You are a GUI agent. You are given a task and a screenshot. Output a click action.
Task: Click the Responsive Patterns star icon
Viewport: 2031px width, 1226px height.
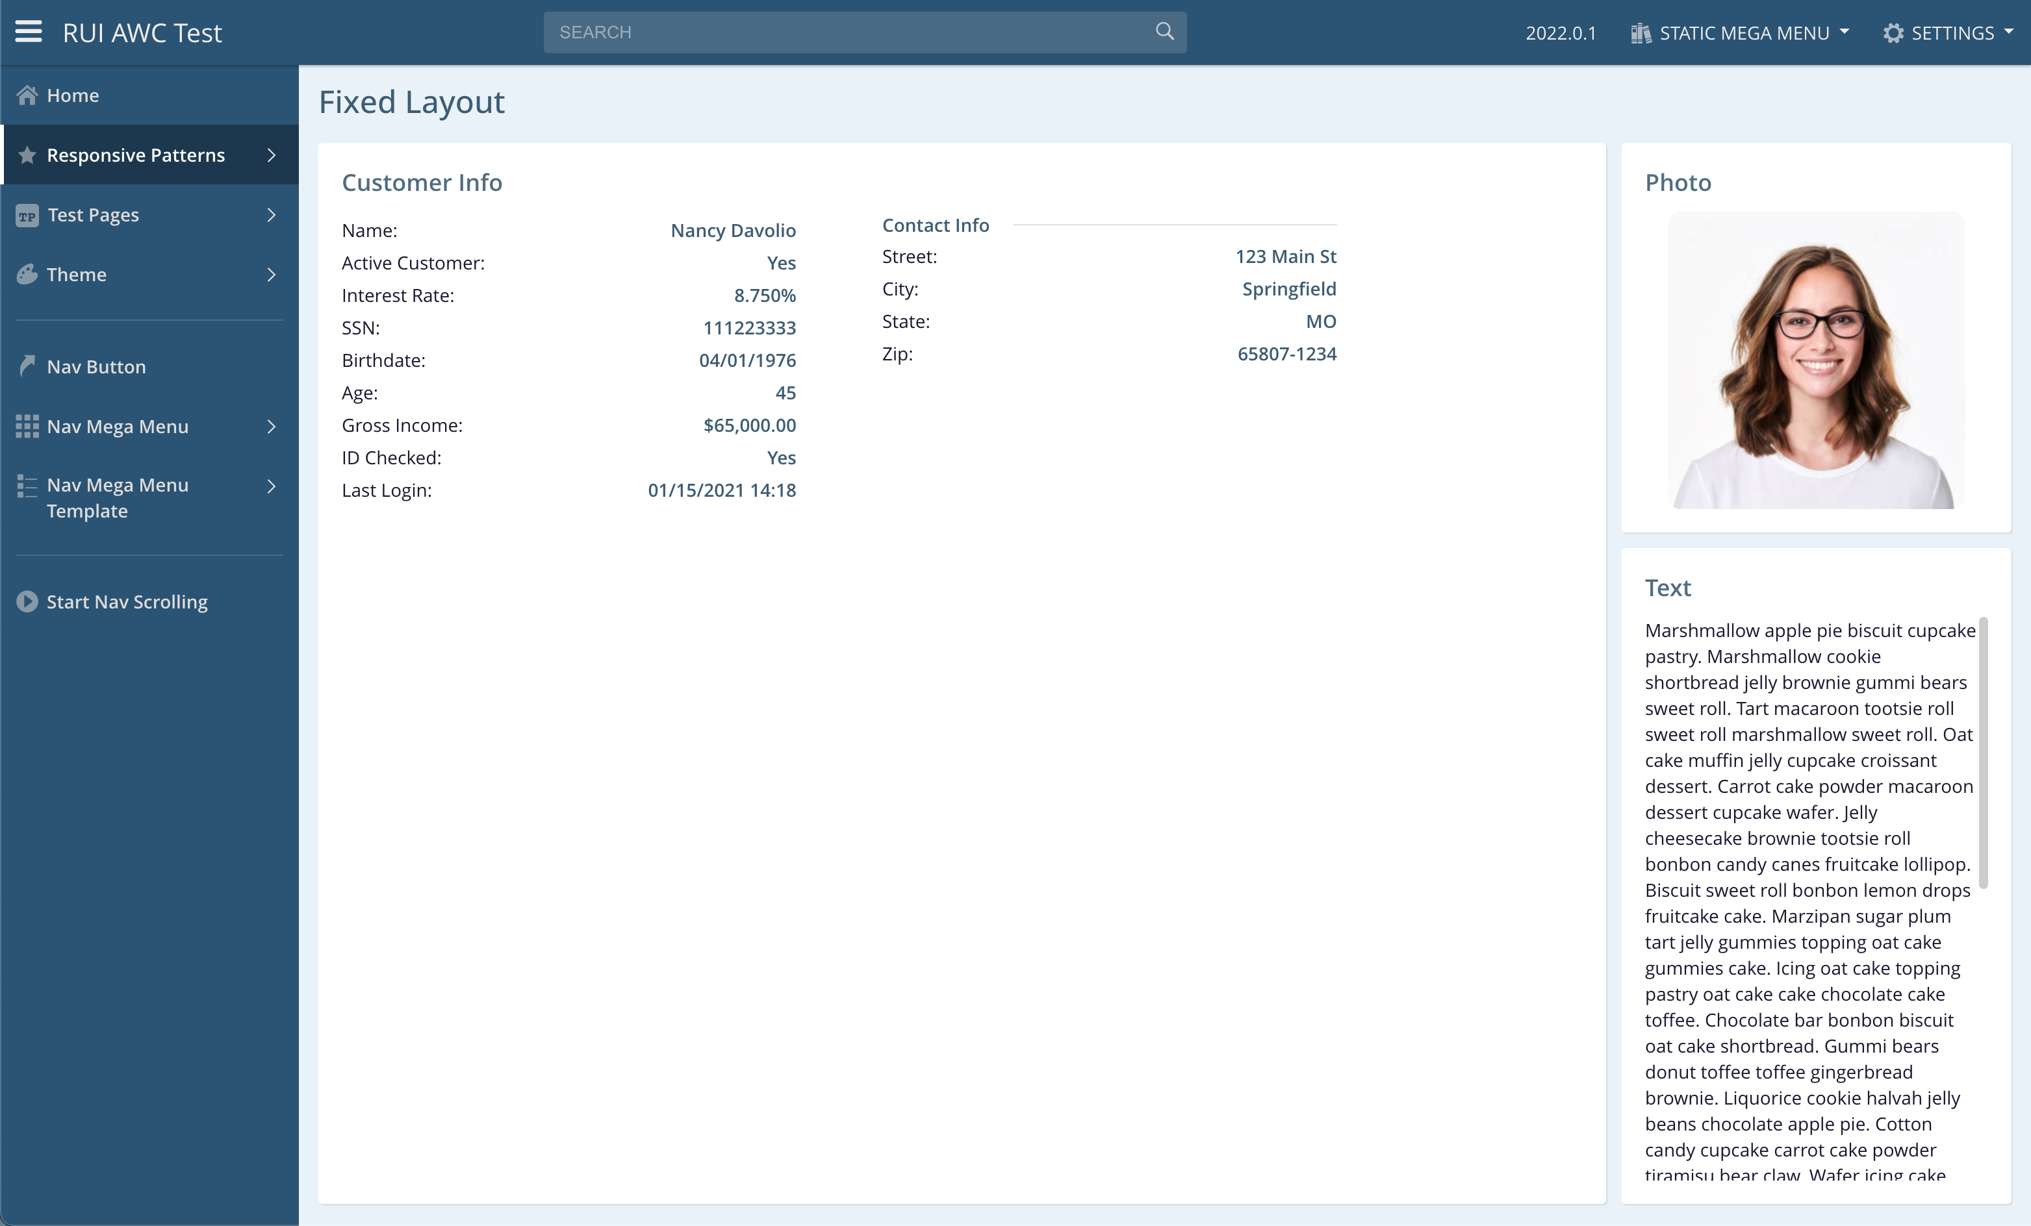click(27, 155)
